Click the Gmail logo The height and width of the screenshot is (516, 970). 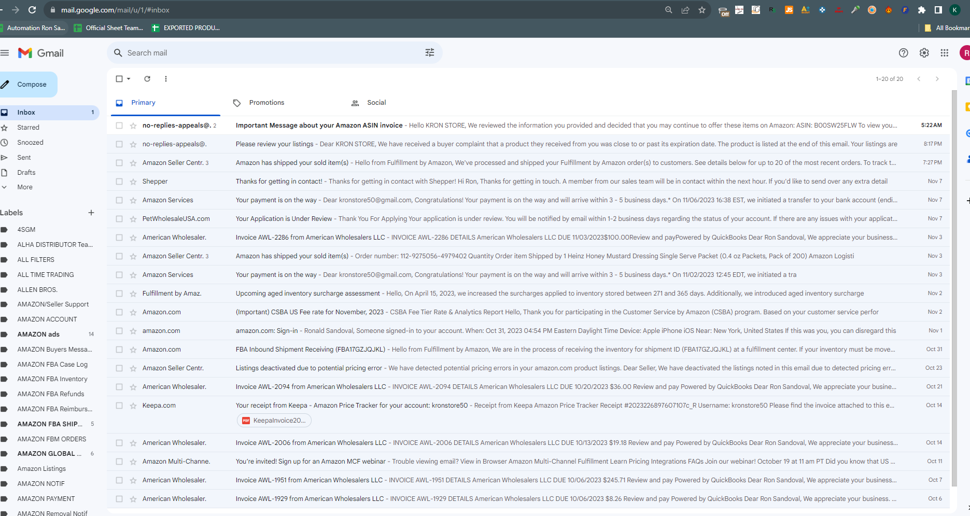41,53
